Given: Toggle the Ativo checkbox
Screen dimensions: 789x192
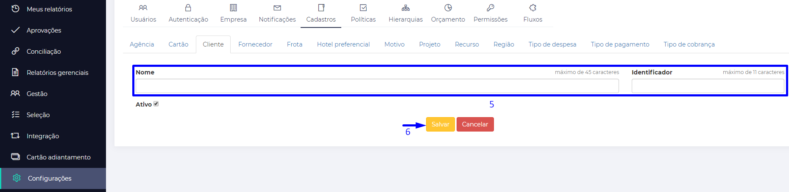Looking at the screenshot, I should [156, 104].
